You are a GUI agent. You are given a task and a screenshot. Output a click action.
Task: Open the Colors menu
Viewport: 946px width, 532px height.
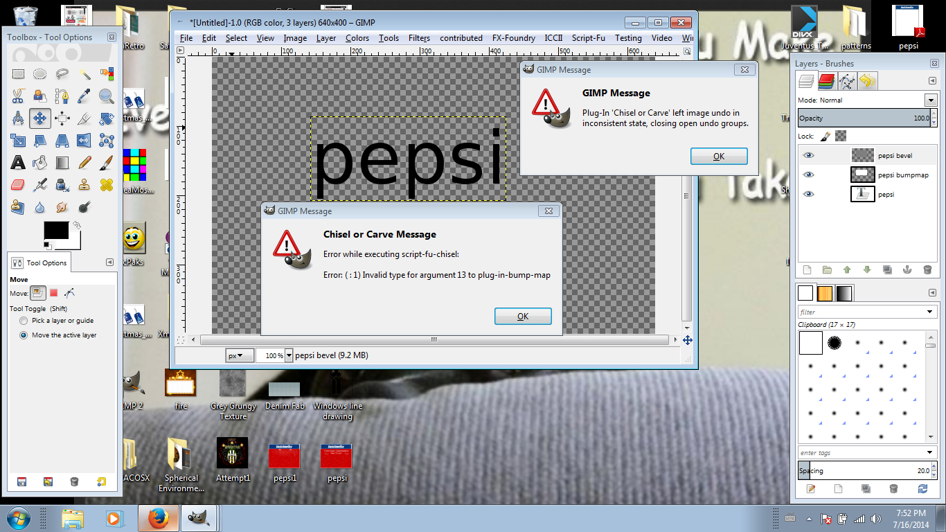click(357, 38)
